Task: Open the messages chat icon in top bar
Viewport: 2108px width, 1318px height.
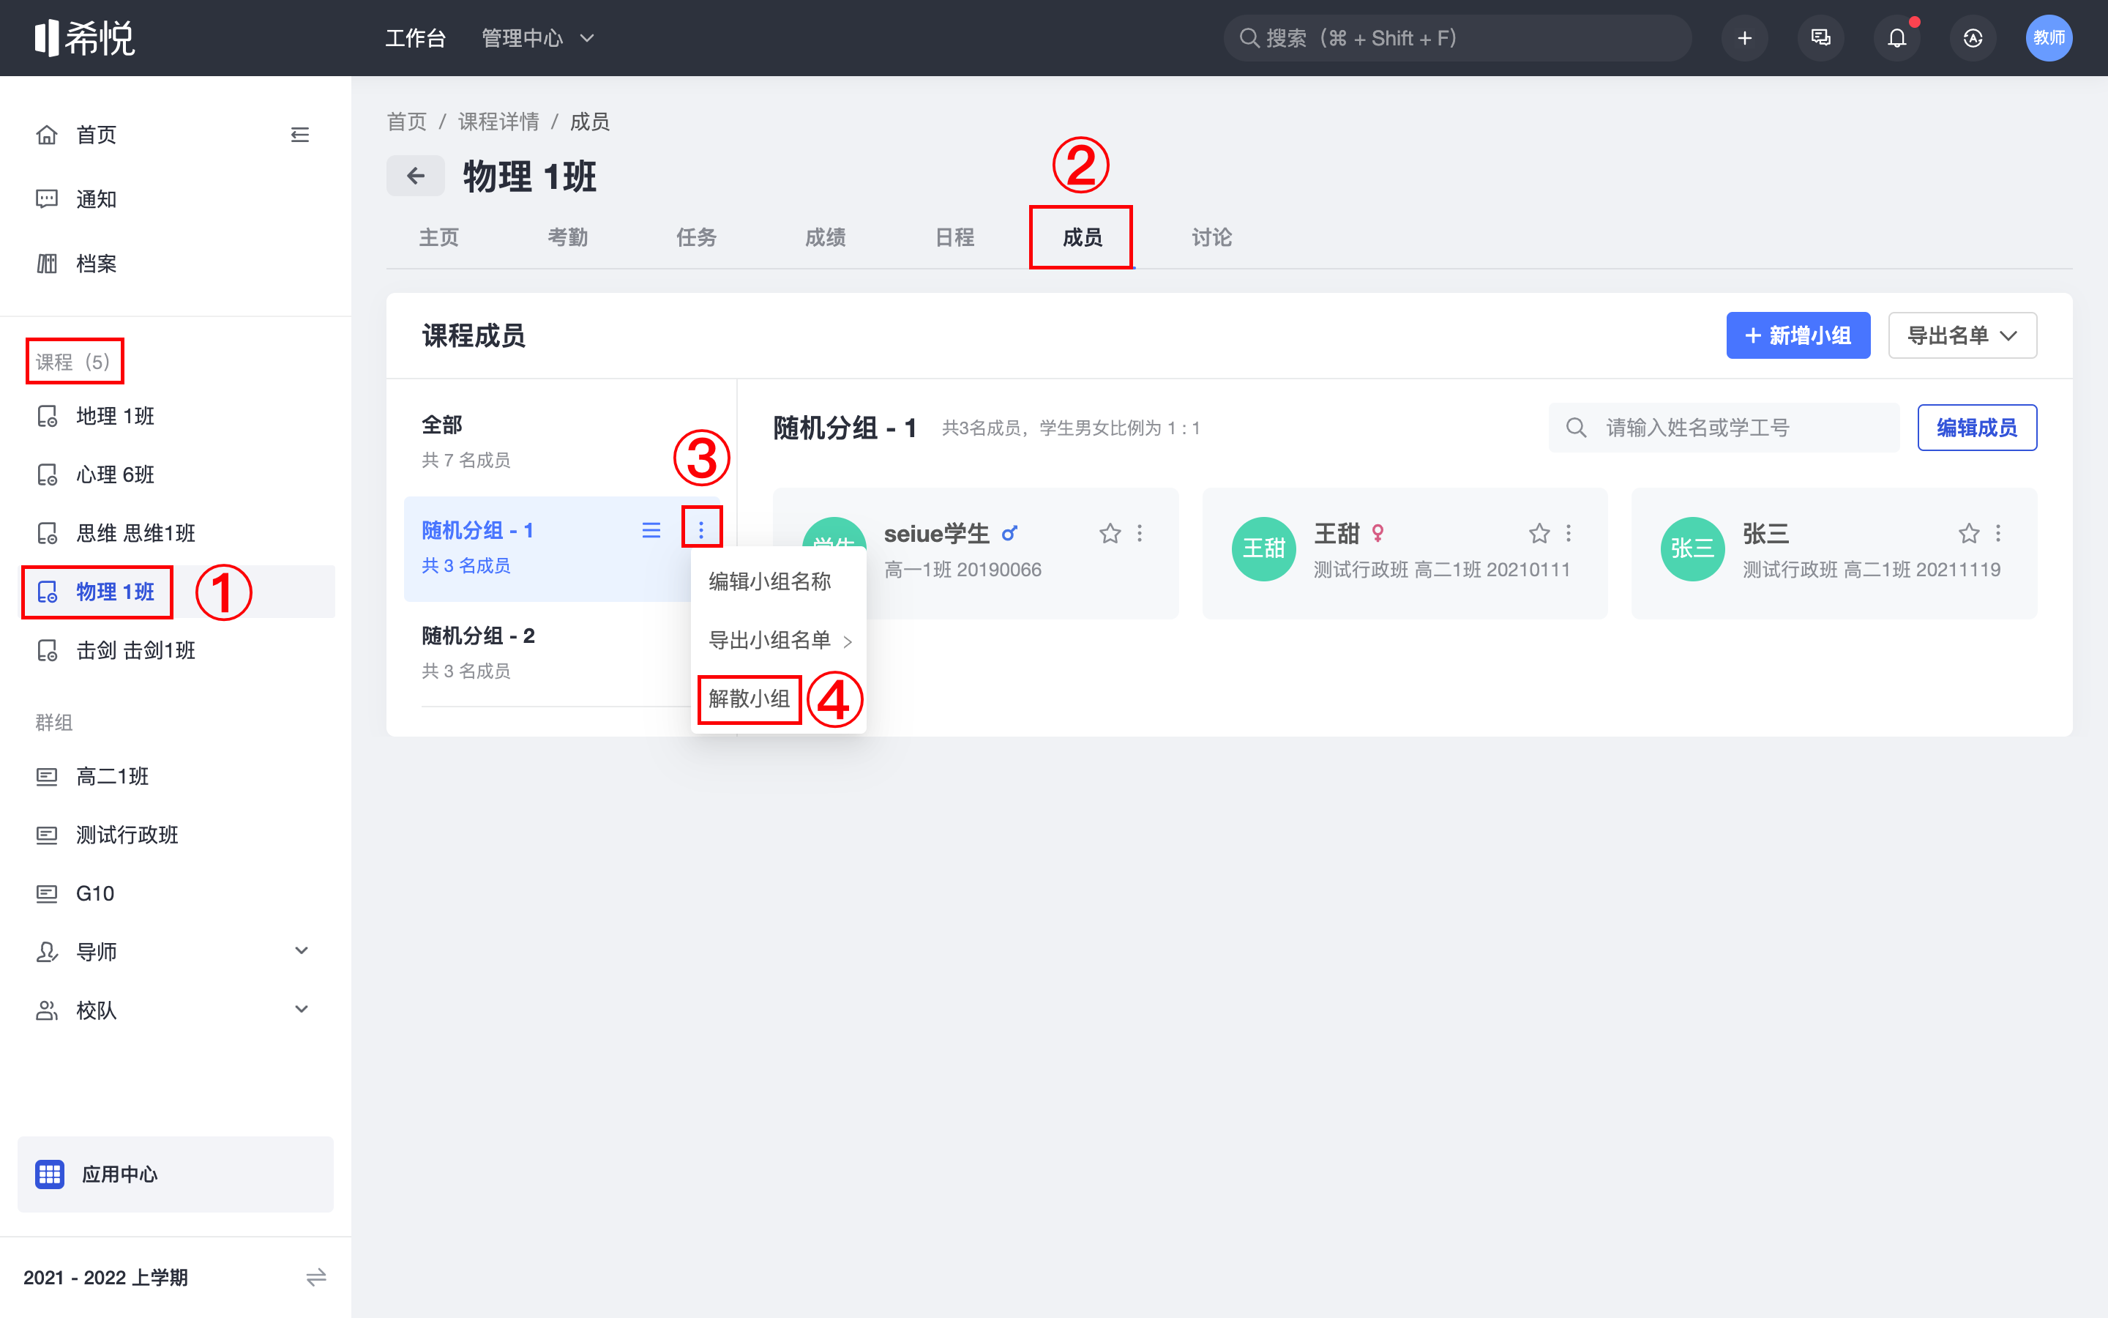Action: pos(1820,37)
